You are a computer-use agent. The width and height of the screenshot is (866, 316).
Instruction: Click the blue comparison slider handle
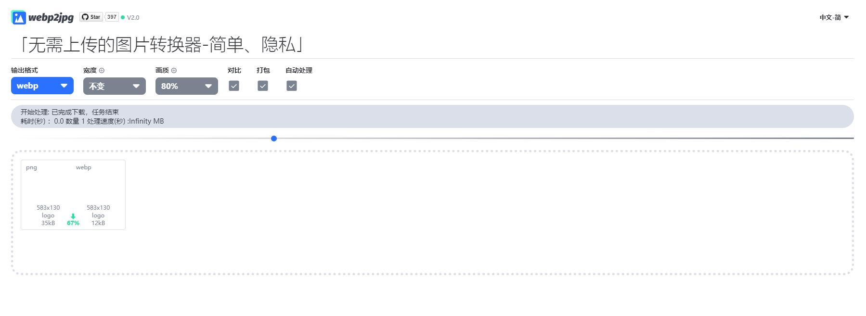(274, 139)
